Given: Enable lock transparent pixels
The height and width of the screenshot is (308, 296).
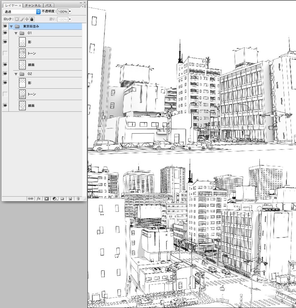Looking at the screenshot, I should [17, 19].
